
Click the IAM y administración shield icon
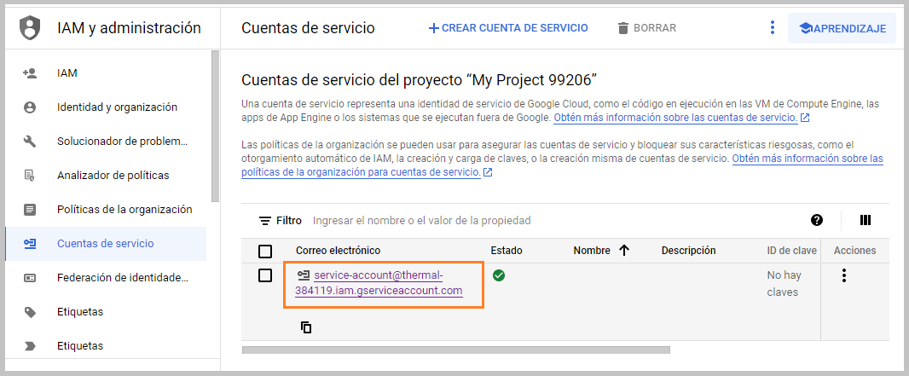tap(30, 28)
